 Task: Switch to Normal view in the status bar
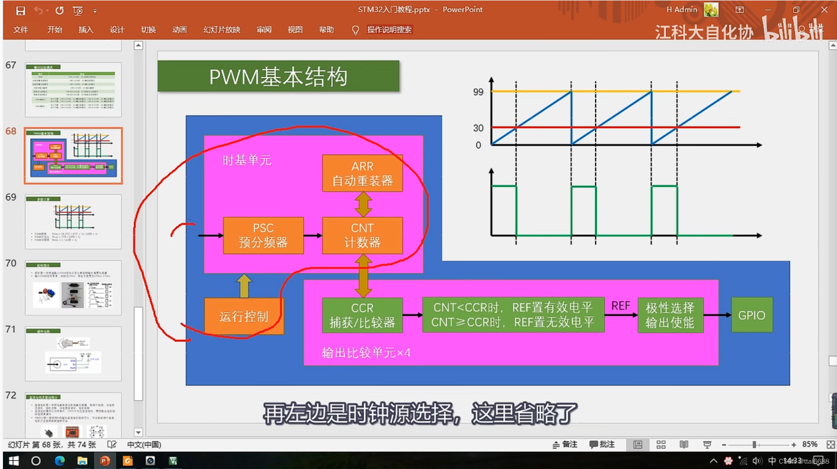pyautogui.click(x=638, y=444)
